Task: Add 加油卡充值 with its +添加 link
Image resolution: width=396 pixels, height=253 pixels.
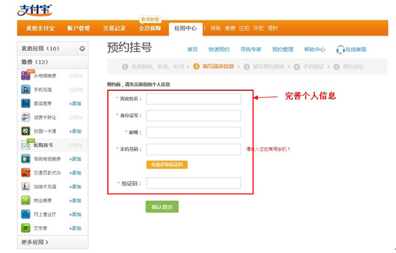Action: point(75,186)
